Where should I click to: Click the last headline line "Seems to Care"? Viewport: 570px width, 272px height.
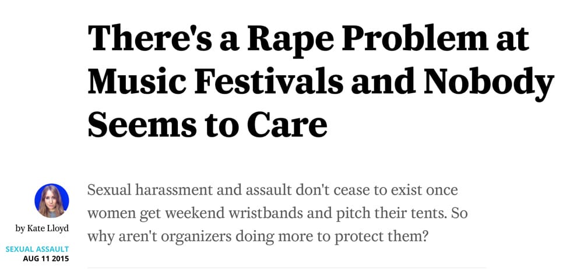coord(207,124)
